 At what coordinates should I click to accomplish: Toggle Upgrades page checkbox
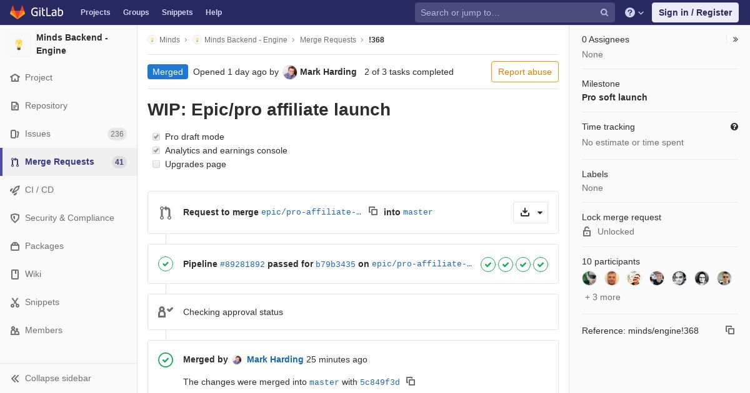(x=156, y=164)
